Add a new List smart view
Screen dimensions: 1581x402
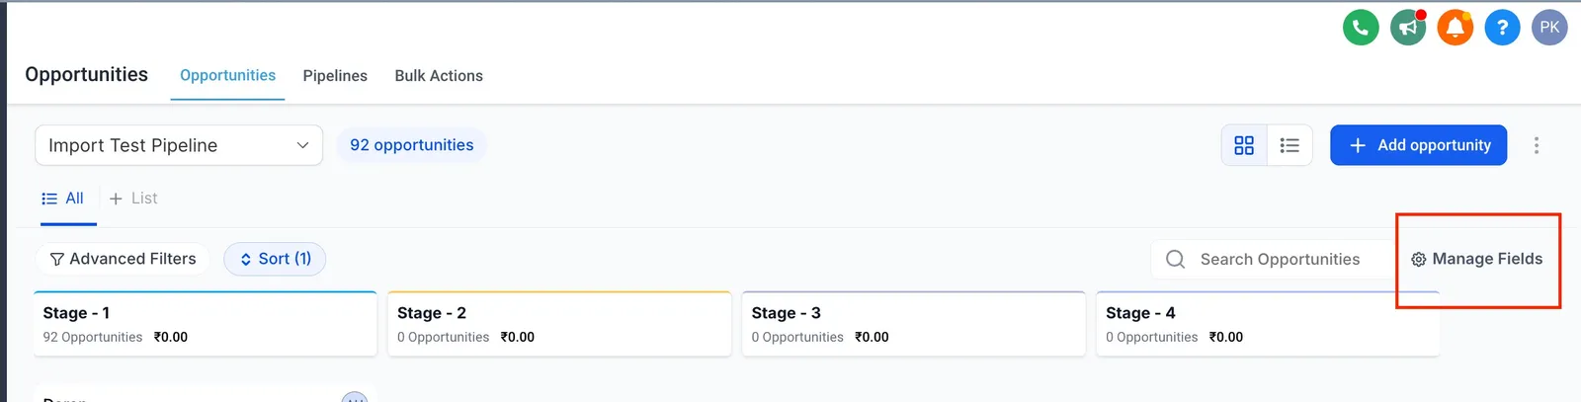pos(133,199)
